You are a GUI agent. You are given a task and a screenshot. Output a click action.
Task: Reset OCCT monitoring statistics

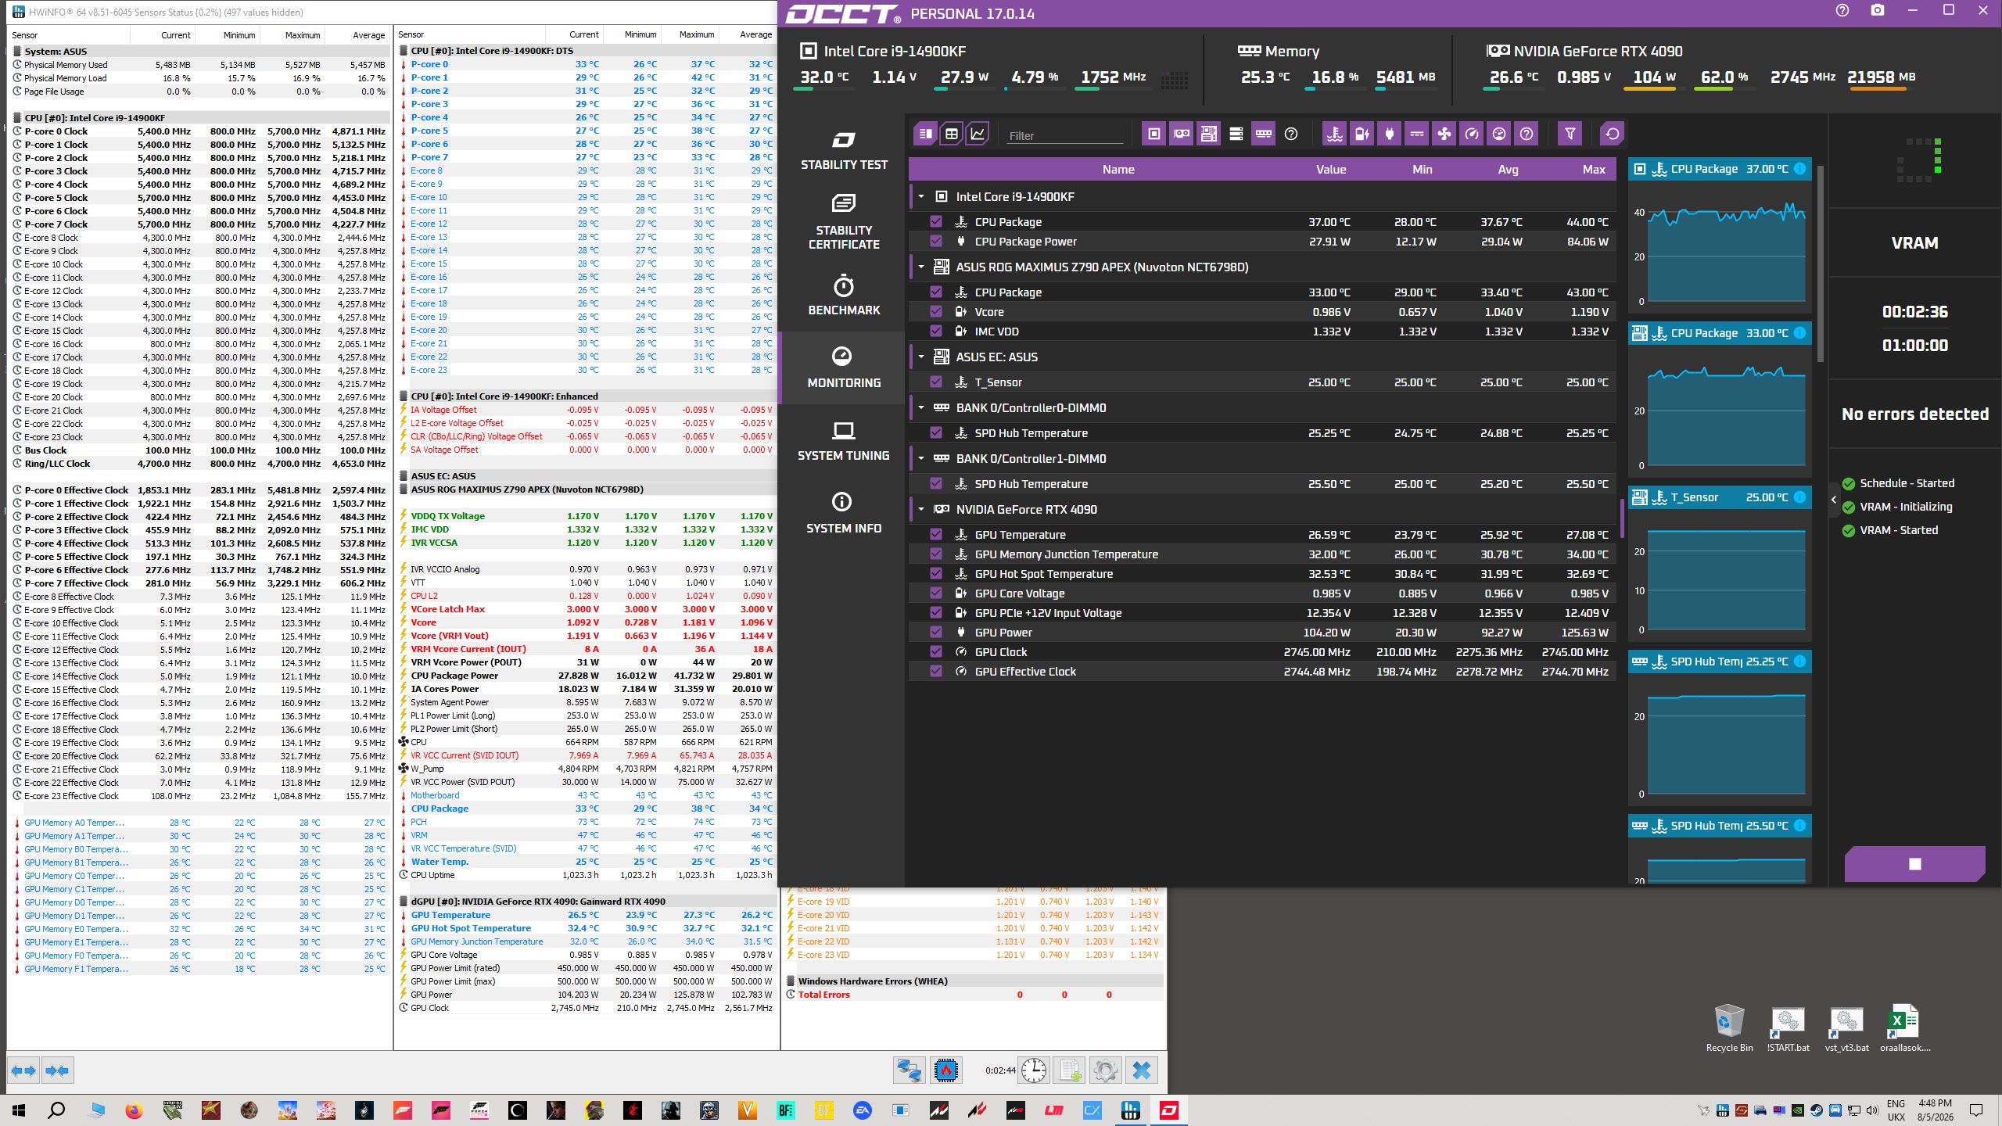(1612, 134)
